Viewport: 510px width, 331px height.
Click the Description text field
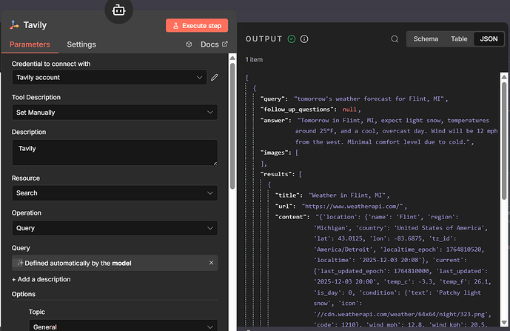click(115, 153)
